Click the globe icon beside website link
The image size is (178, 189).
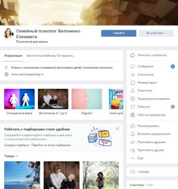[x=7, y=74]
